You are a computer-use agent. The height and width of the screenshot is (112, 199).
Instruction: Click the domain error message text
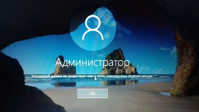pos(92,76)
